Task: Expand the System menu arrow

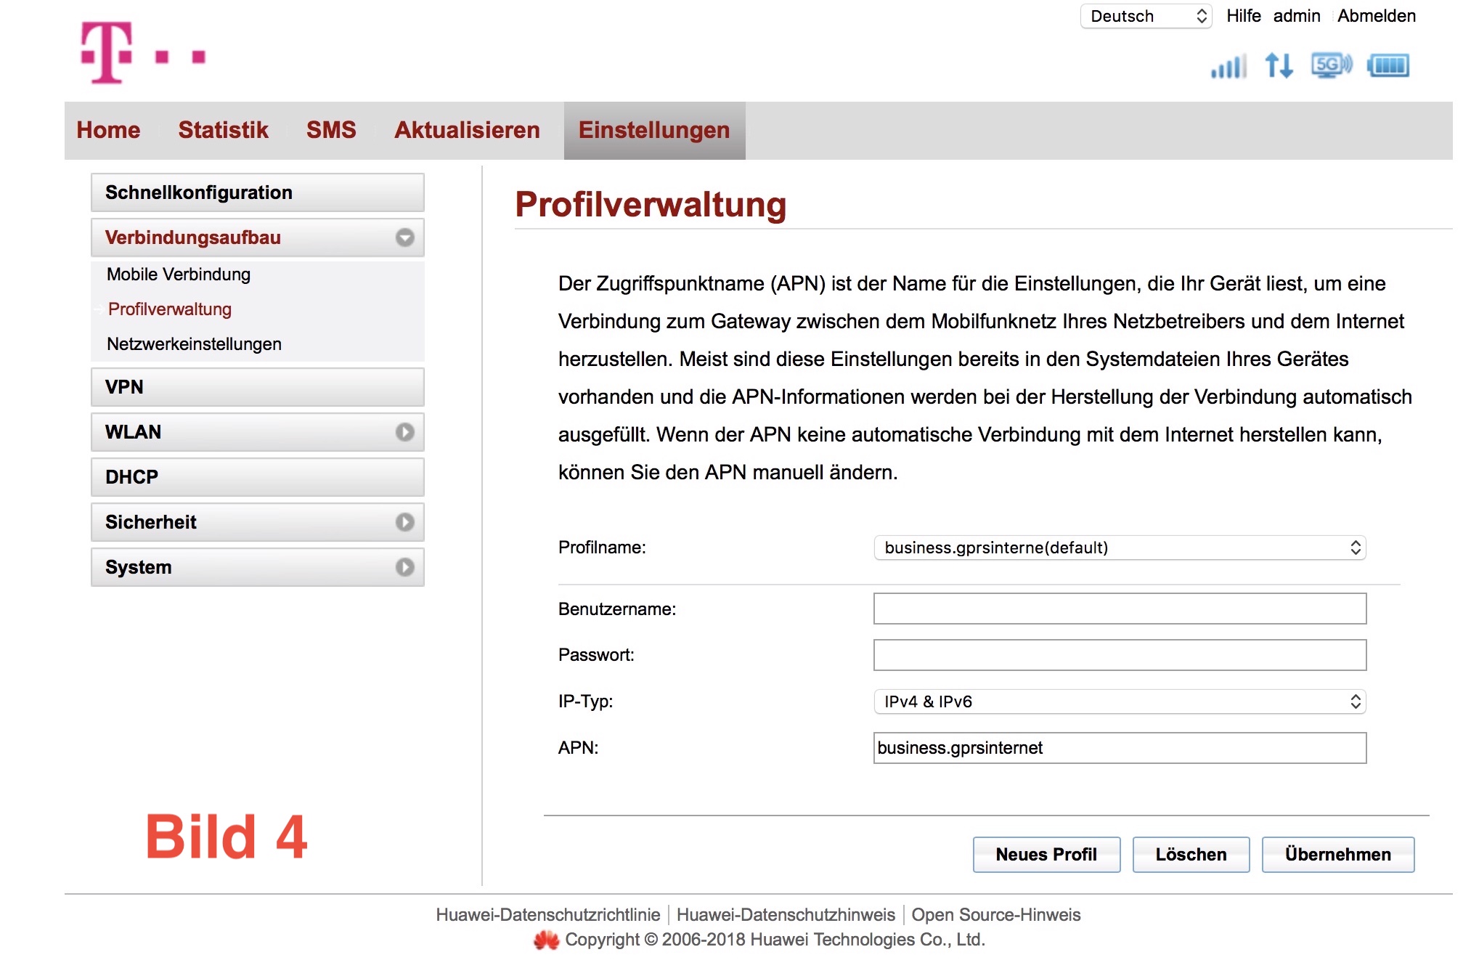Action: [x=405, y=567]
